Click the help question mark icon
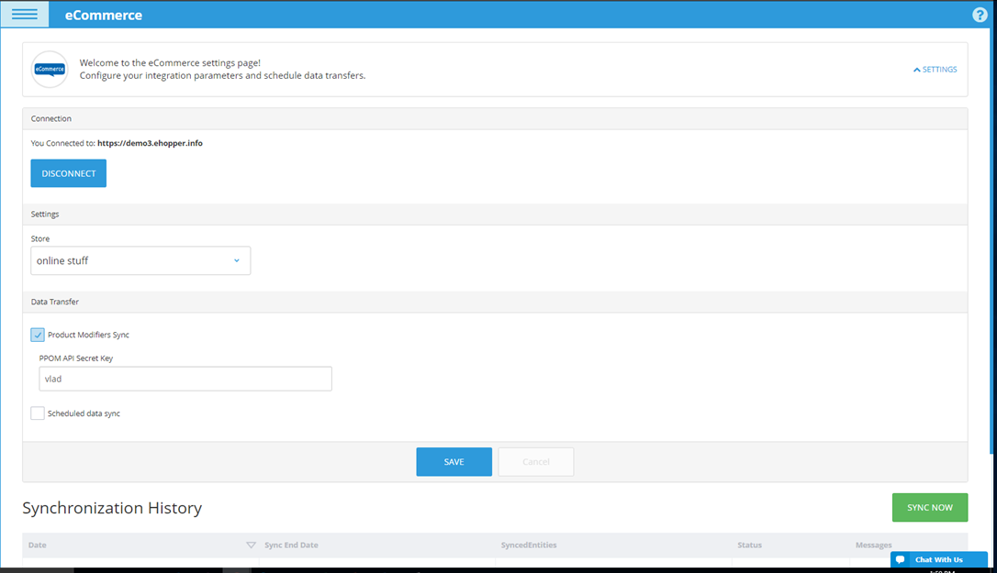The height and width of the screenshot is (573, 997). point(980,15)
